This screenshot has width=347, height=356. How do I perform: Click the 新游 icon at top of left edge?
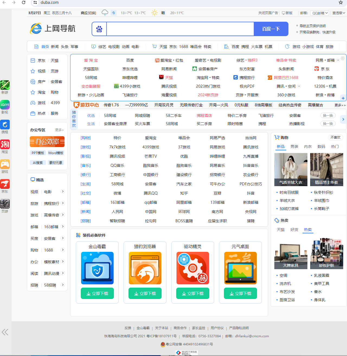(x=5, y=85)
